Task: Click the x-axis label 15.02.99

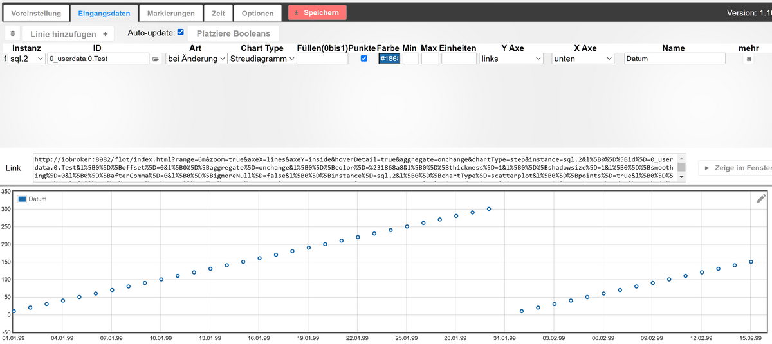Action: pos(751,338)
